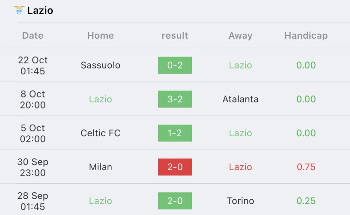The width and height of the screenshot is (350, 215).
Task: Open the 2-0 Torino result badge
Action: coord(175,201)
